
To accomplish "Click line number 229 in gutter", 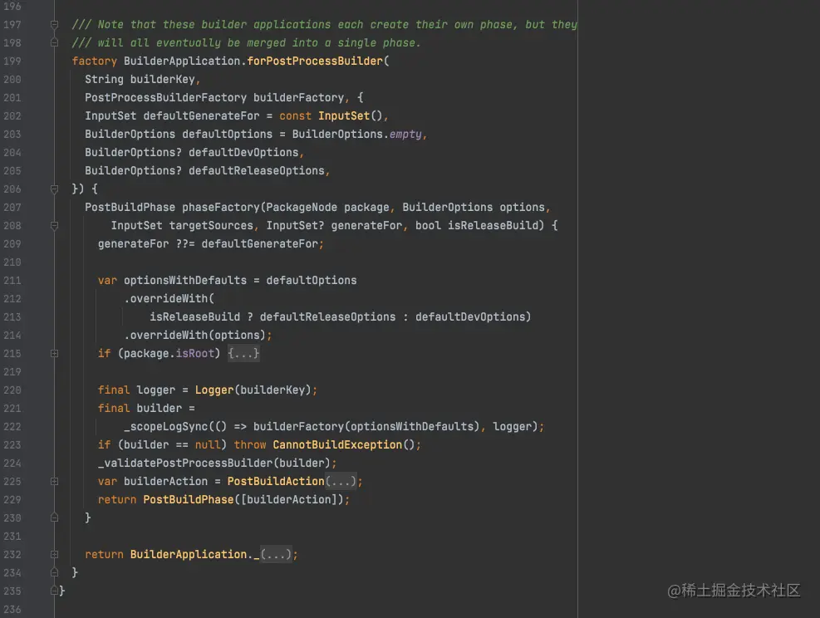I will pyautogui.click(x=12, y=499).
